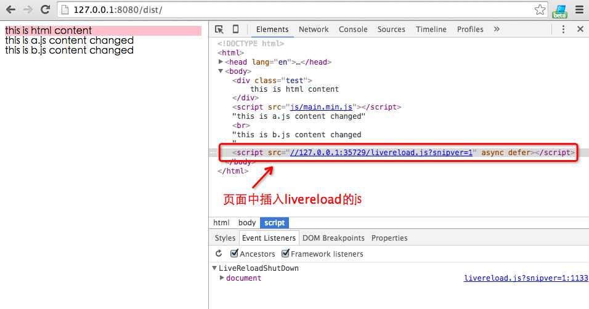The width and height of the screenshot is (589, 309).
Task: Open the livereload.js?snipver=1 src link
Action: pos(381,153)
